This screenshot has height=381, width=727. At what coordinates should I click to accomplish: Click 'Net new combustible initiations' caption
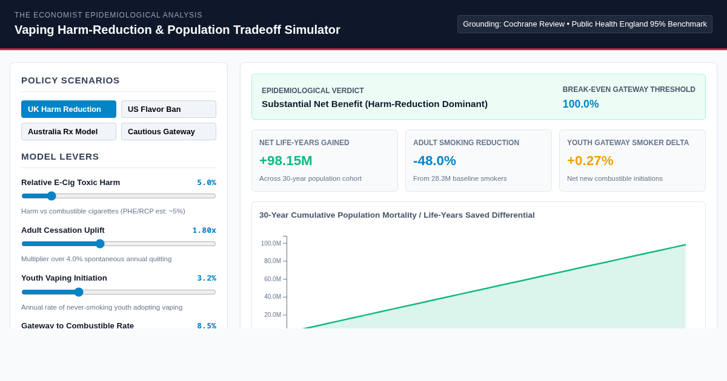click(615, 178)
